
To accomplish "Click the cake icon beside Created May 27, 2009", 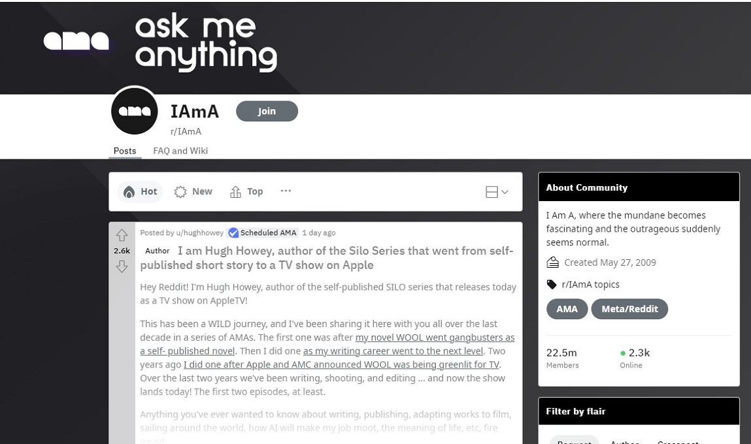I will tap(551, 262).
